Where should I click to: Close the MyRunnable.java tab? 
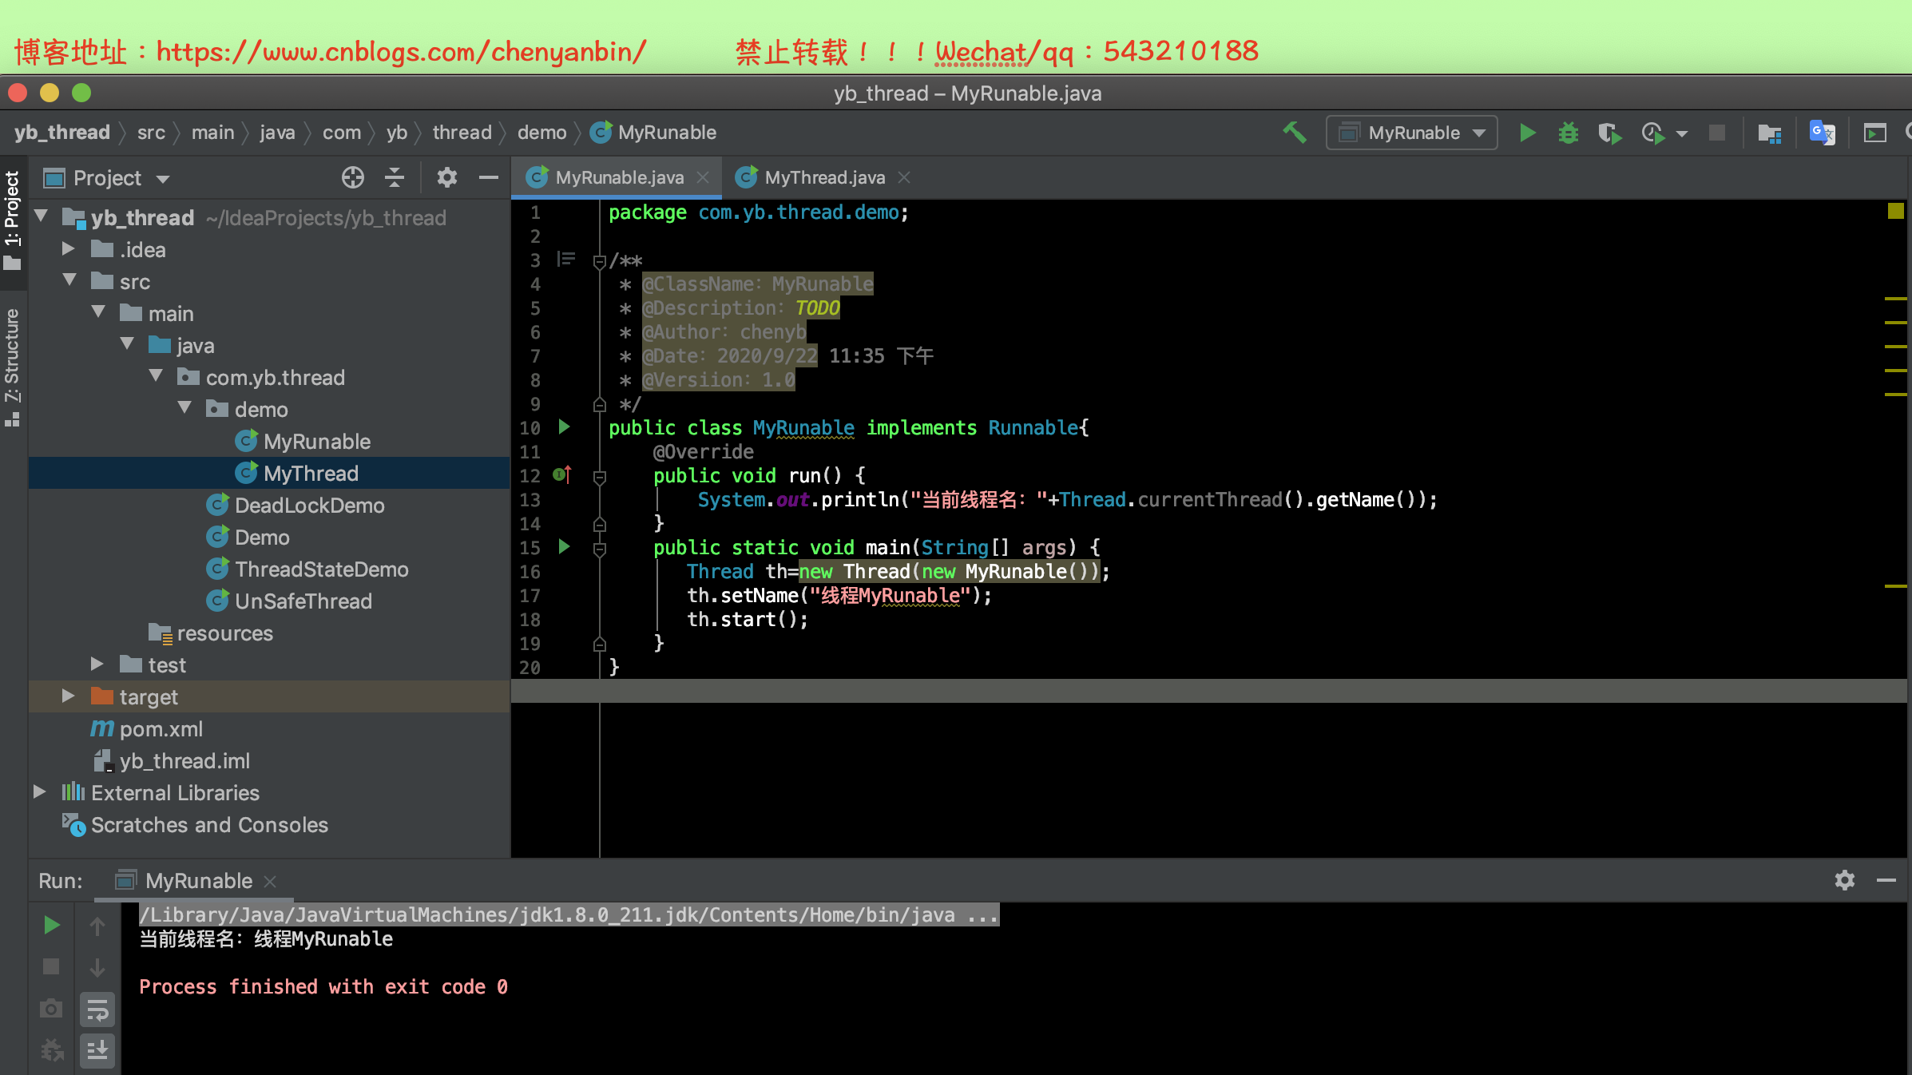(703, 177)
